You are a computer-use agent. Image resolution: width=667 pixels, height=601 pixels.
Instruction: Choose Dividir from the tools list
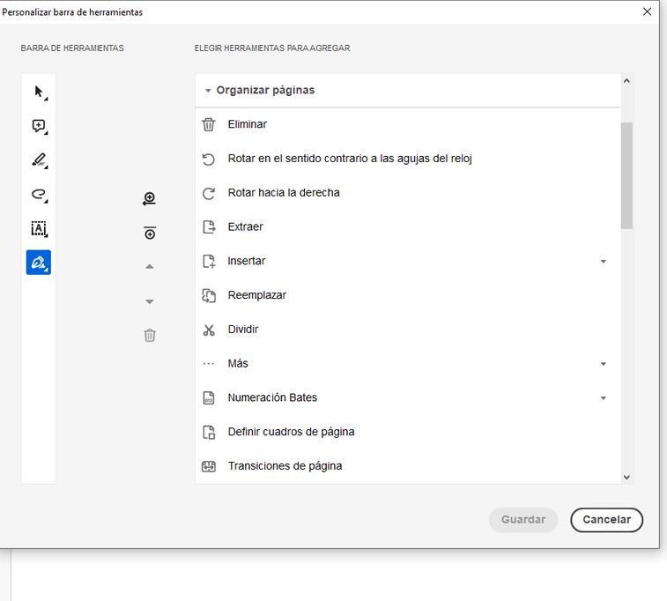coord(243,330)
